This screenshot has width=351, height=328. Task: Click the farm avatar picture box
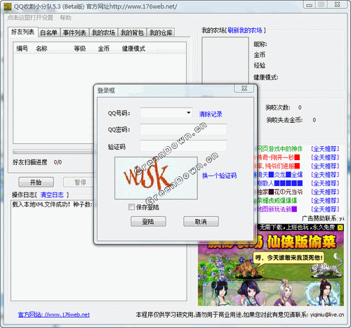[225, 60]
